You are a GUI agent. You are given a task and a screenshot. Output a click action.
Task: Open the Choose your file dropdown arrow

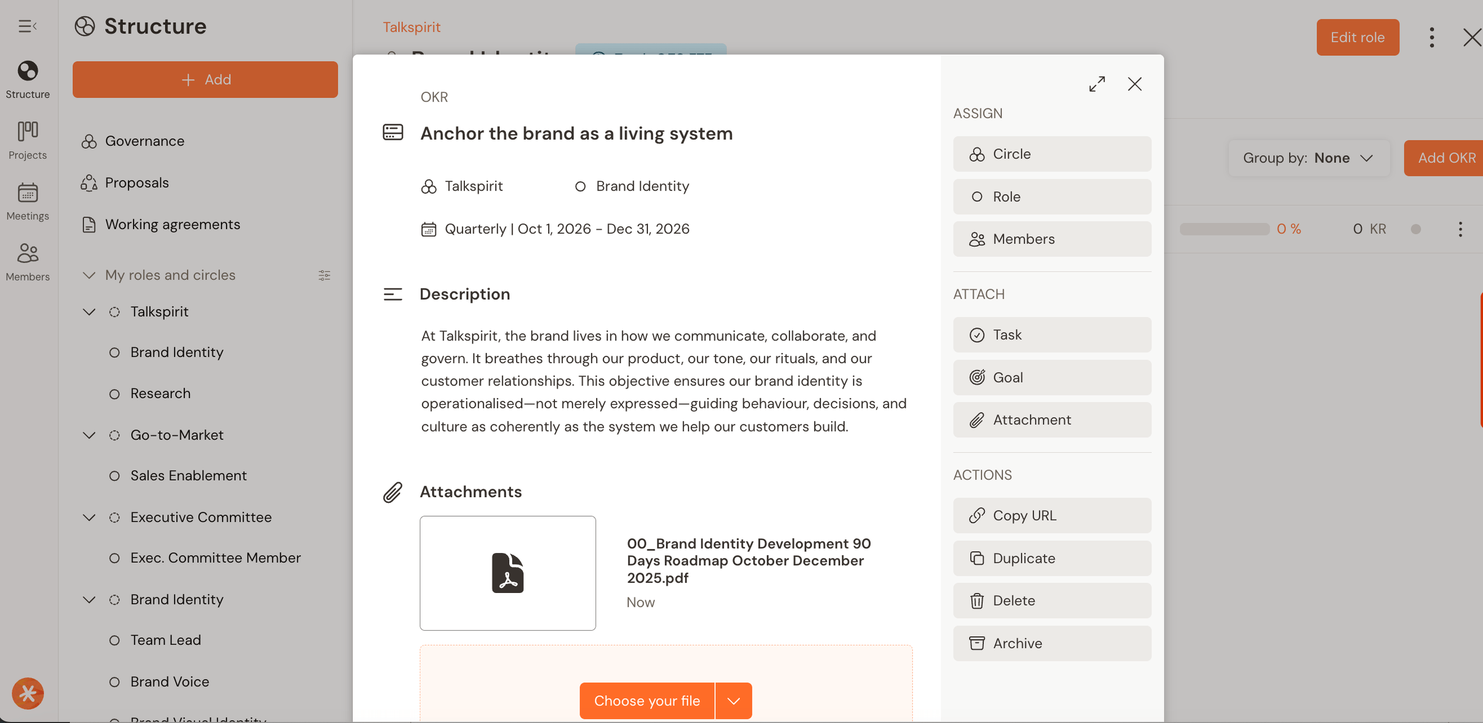pyautogui.click(x=734, y=701)
